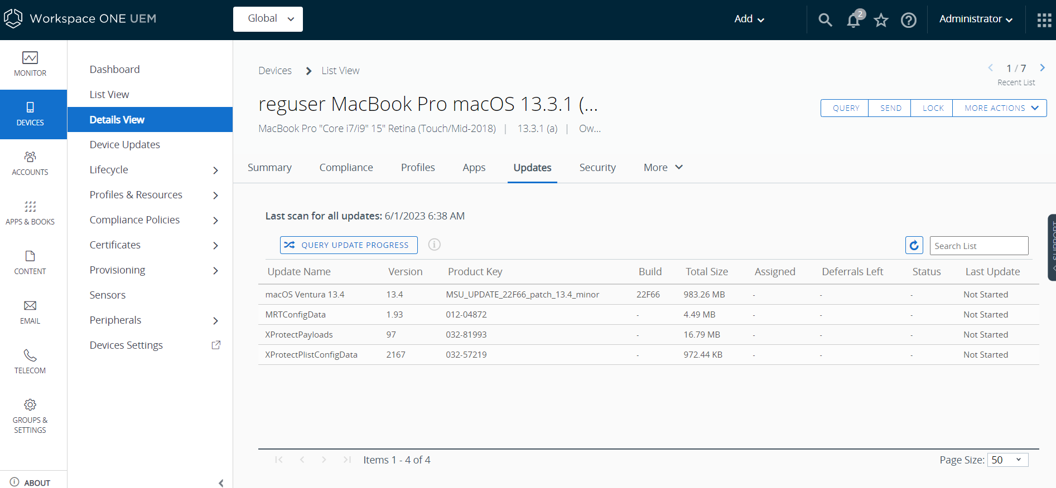
Task: Open the apps grid launcher icon
Action: pos(1044,20)
